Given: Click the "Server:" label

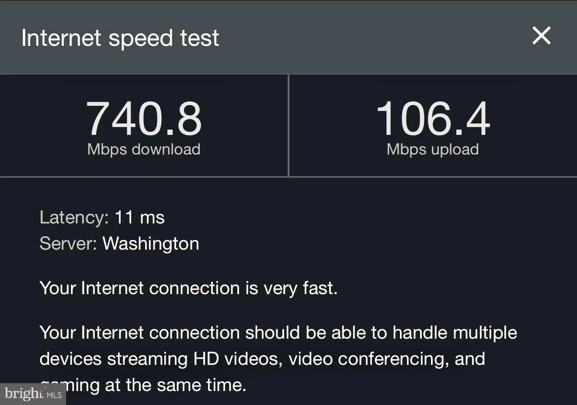Looking at the screenshot, I should tap(68, 244).
